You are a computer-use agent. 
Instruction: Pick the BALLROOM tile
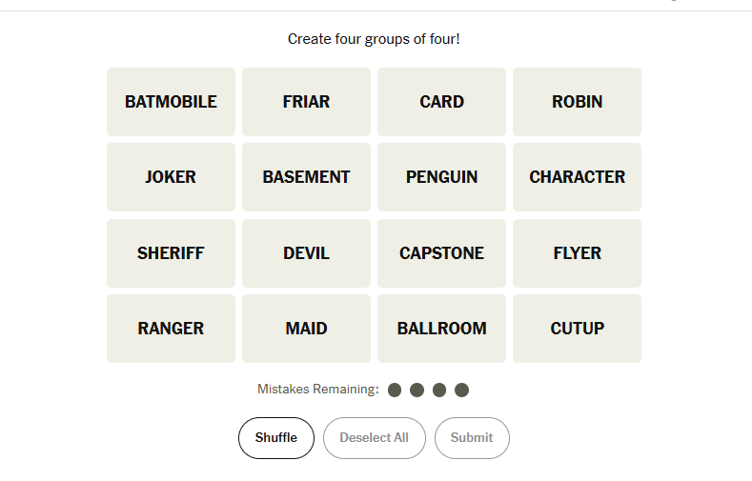[x=441, y=329]
